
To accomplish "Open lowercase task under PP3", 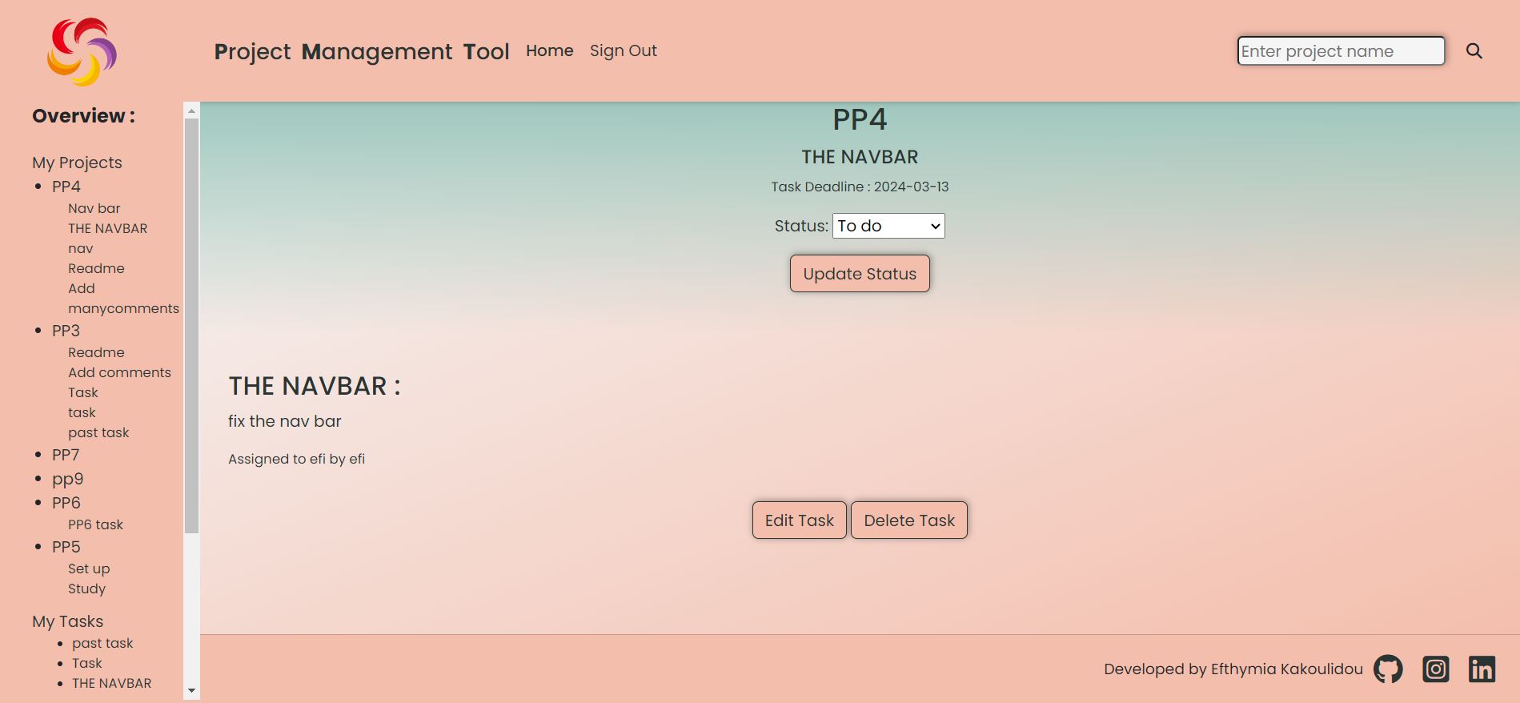I will click(x=82, y=412).
